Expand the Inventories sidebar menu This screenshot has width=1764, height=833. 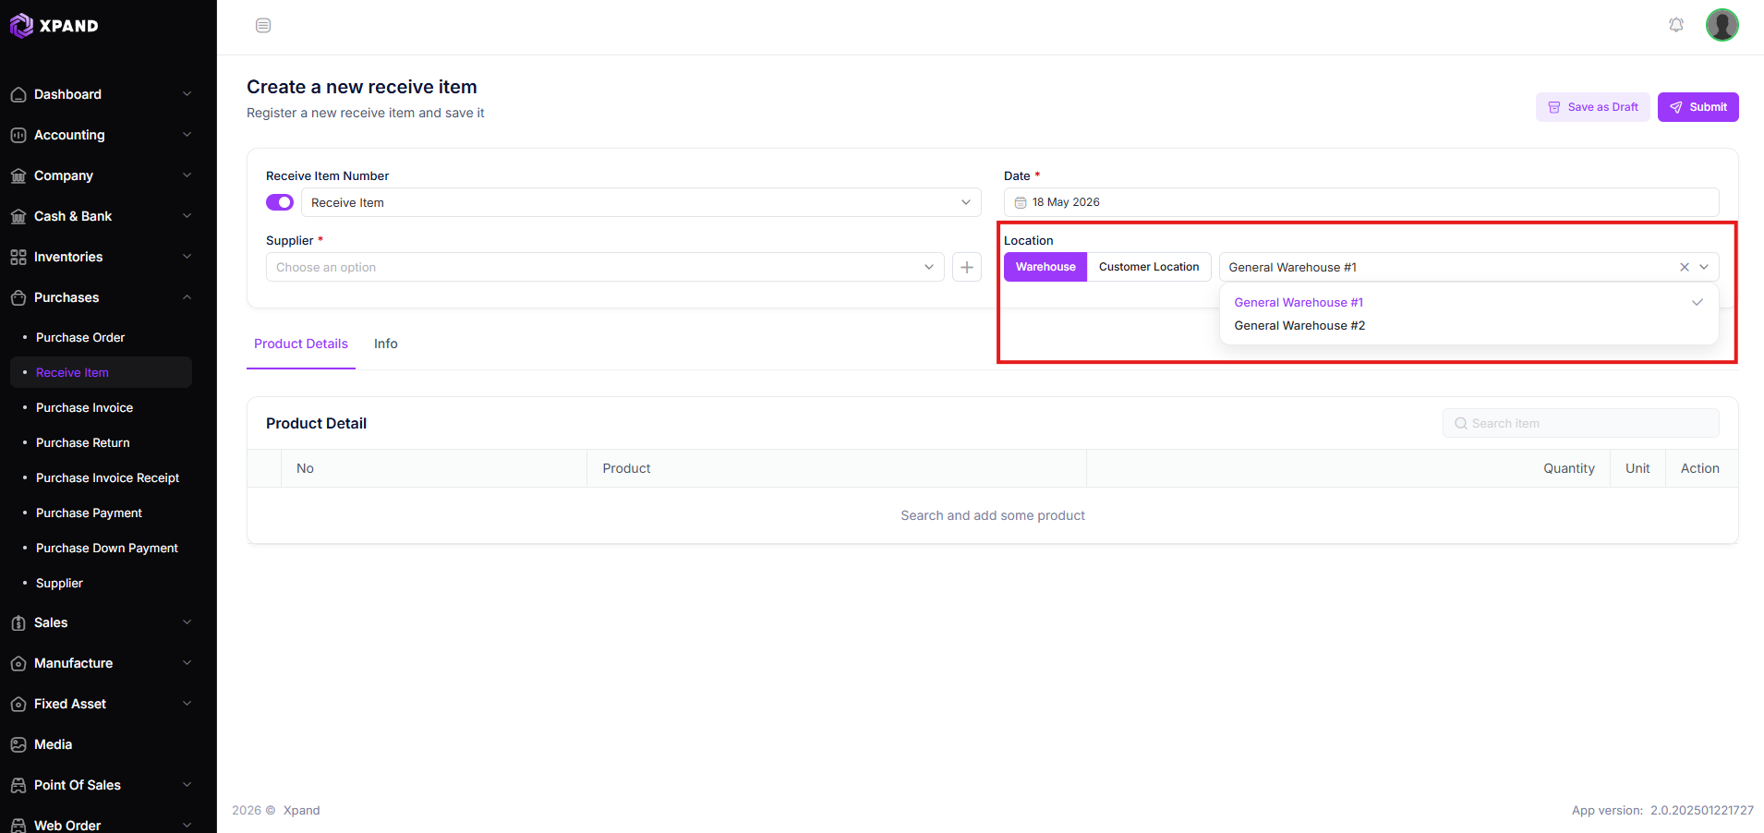(102, 257)
